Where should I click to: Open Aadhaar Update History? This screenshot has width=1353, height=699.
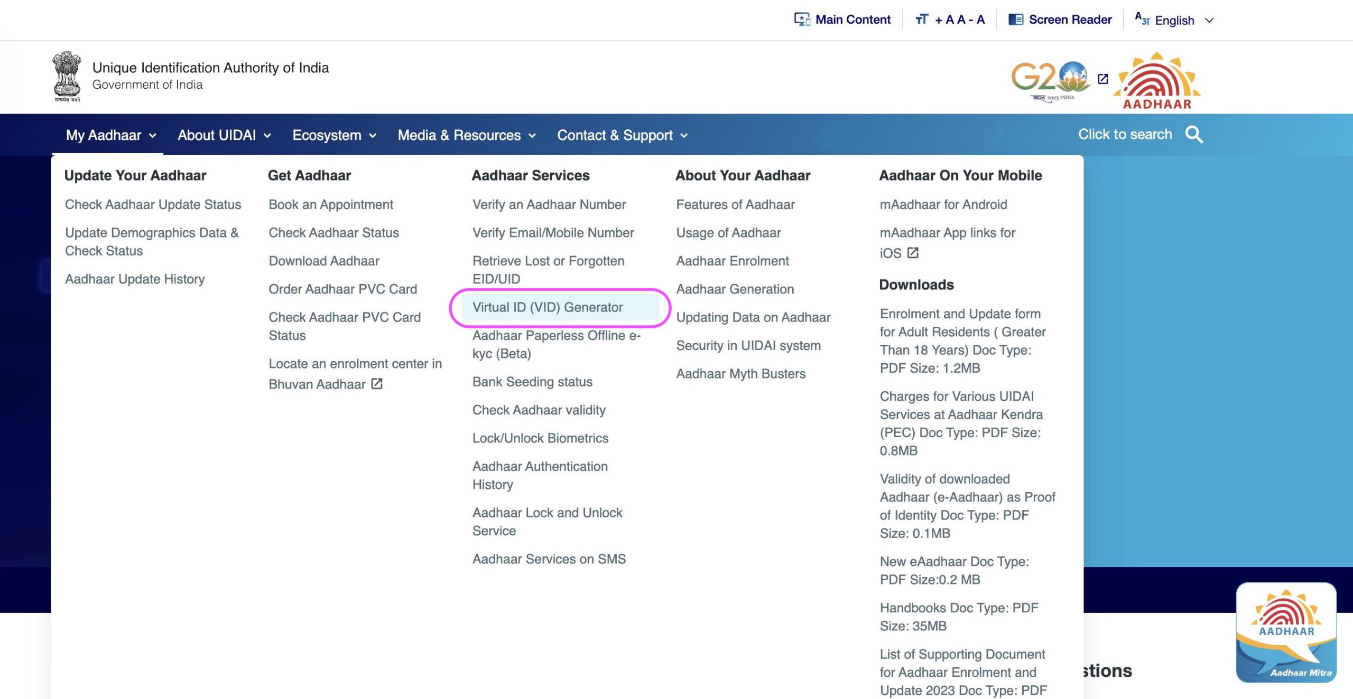point(135,279)
